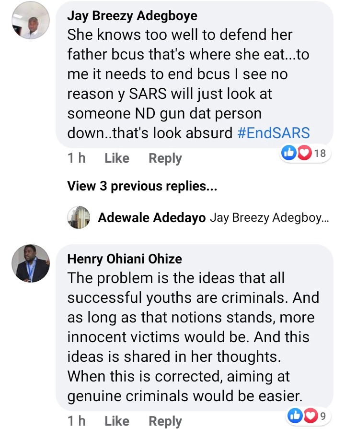This screenshot has width=345, height=429.
Task: Click the Jay Breezy Adegboye name link
Action: pyautogui.click(x=132, y=16)
